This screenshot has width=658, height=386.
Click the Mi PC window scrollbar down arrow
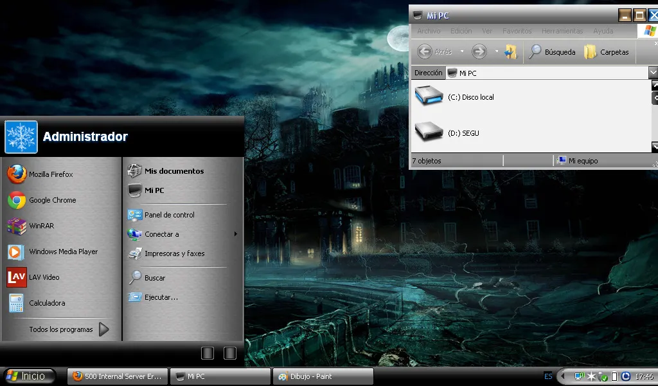coord(655,147)
